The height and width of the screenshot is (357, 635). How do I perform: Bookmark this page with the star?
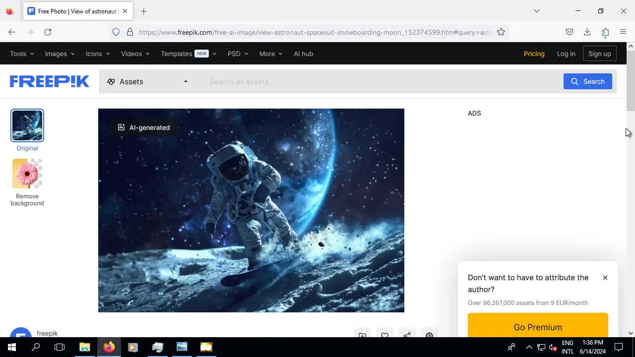pyautogui.click(x=501, y=32)
